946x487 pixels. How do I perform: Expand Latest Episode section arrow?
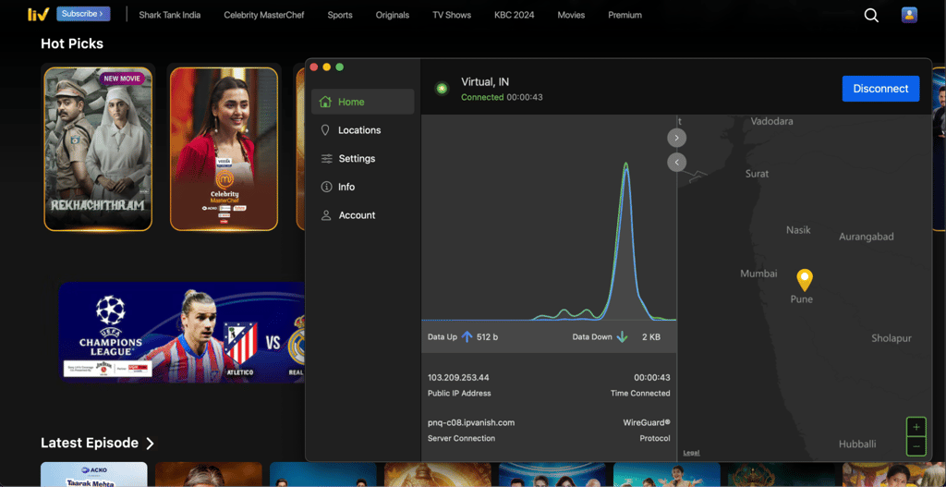(x=150, y=444)
